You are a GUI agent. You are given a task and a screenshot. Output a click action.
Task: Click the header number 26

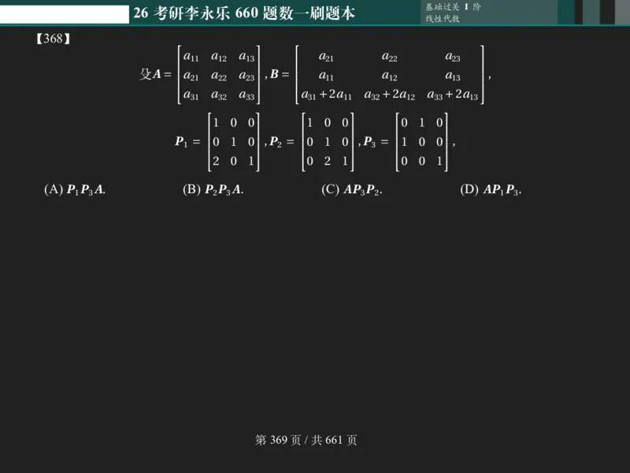142,12
